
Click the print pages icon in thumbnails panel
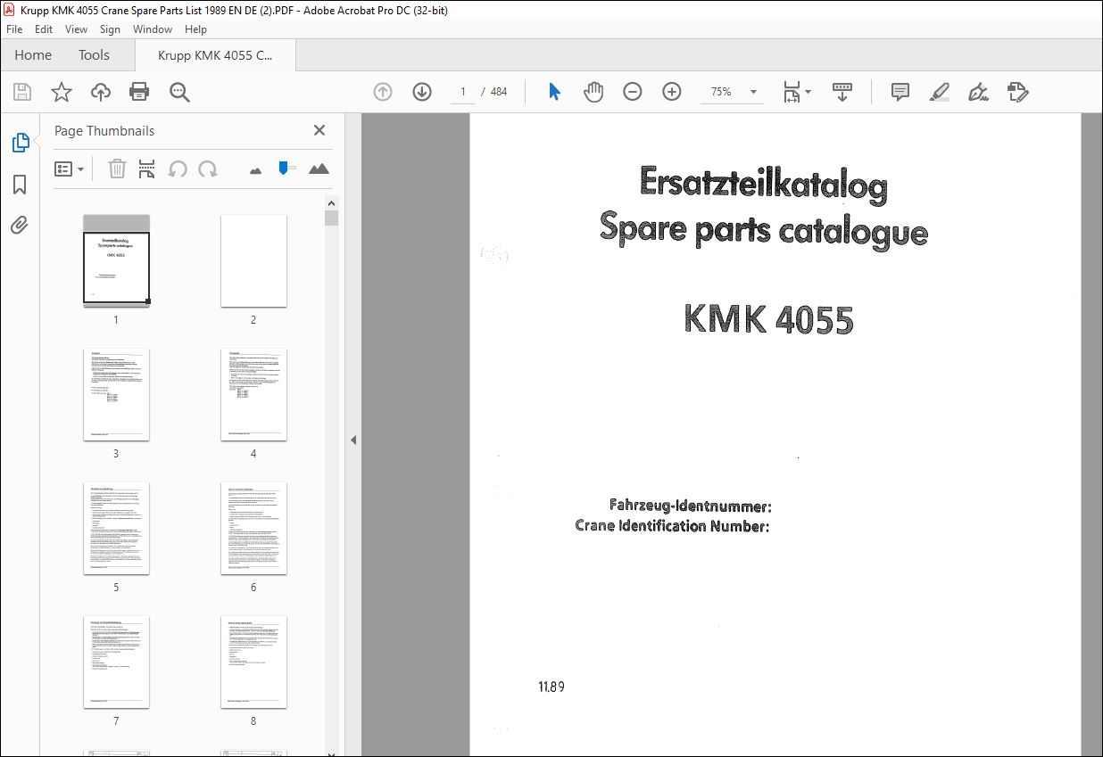[x=147, y=169]
